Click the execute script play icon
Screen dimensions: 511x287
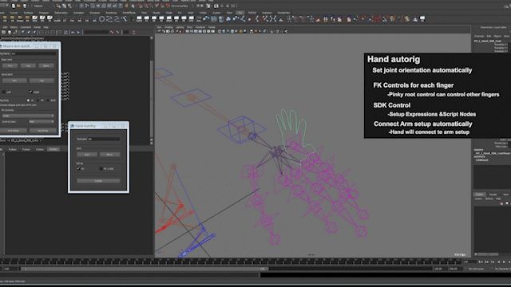(x=78, y=32)
